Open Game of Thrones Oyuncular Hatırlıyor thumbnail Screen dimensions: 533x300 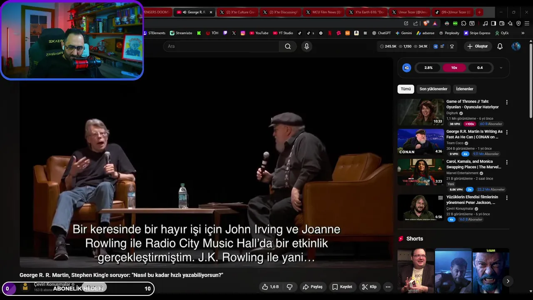421,112
